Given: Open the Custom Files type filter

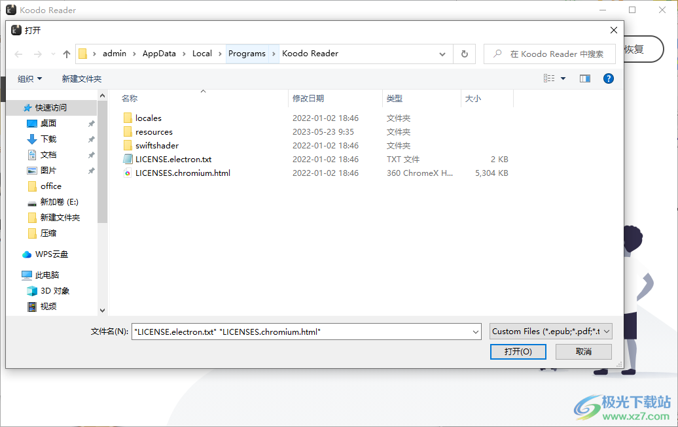Looking at the screenshot, I should click(551, 332).
